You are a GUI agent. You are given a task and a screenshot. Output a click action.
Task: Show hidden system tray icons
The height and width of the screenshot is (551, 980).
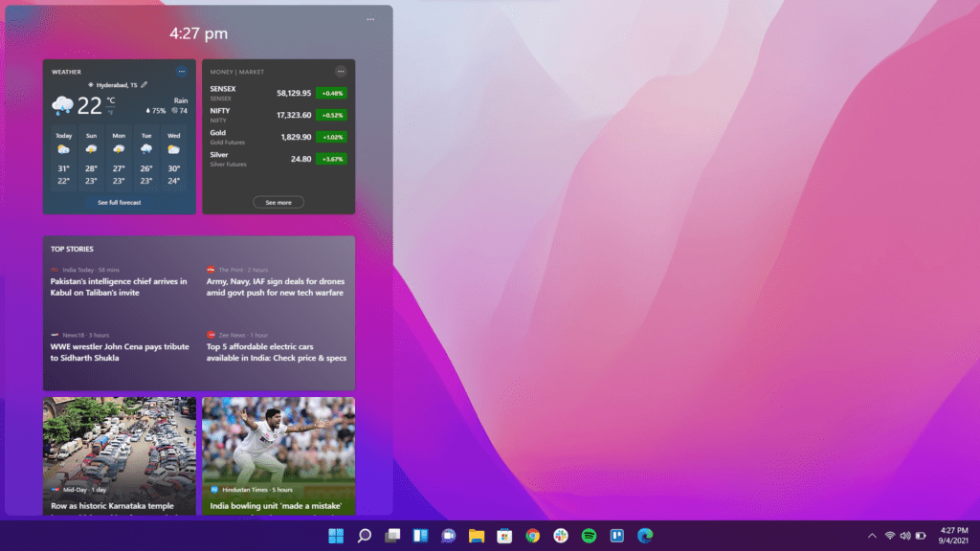pyautogui.click(x=872, y=536)
